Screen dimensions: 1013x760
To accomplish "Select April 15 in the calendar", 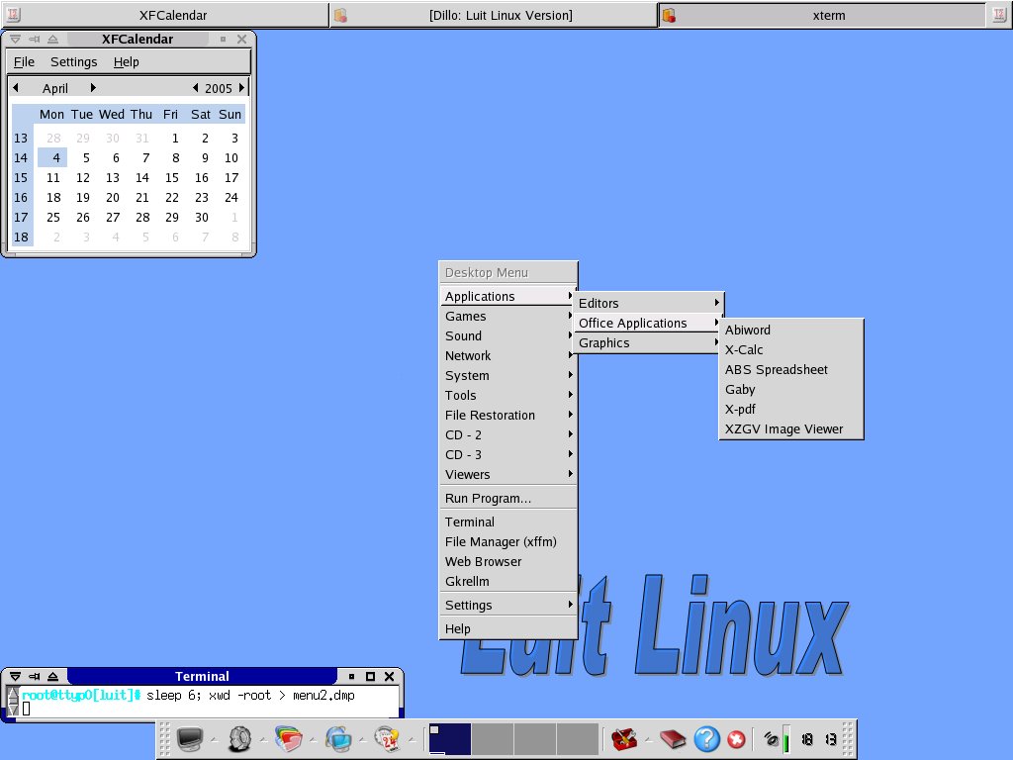I will coord(171,178).
